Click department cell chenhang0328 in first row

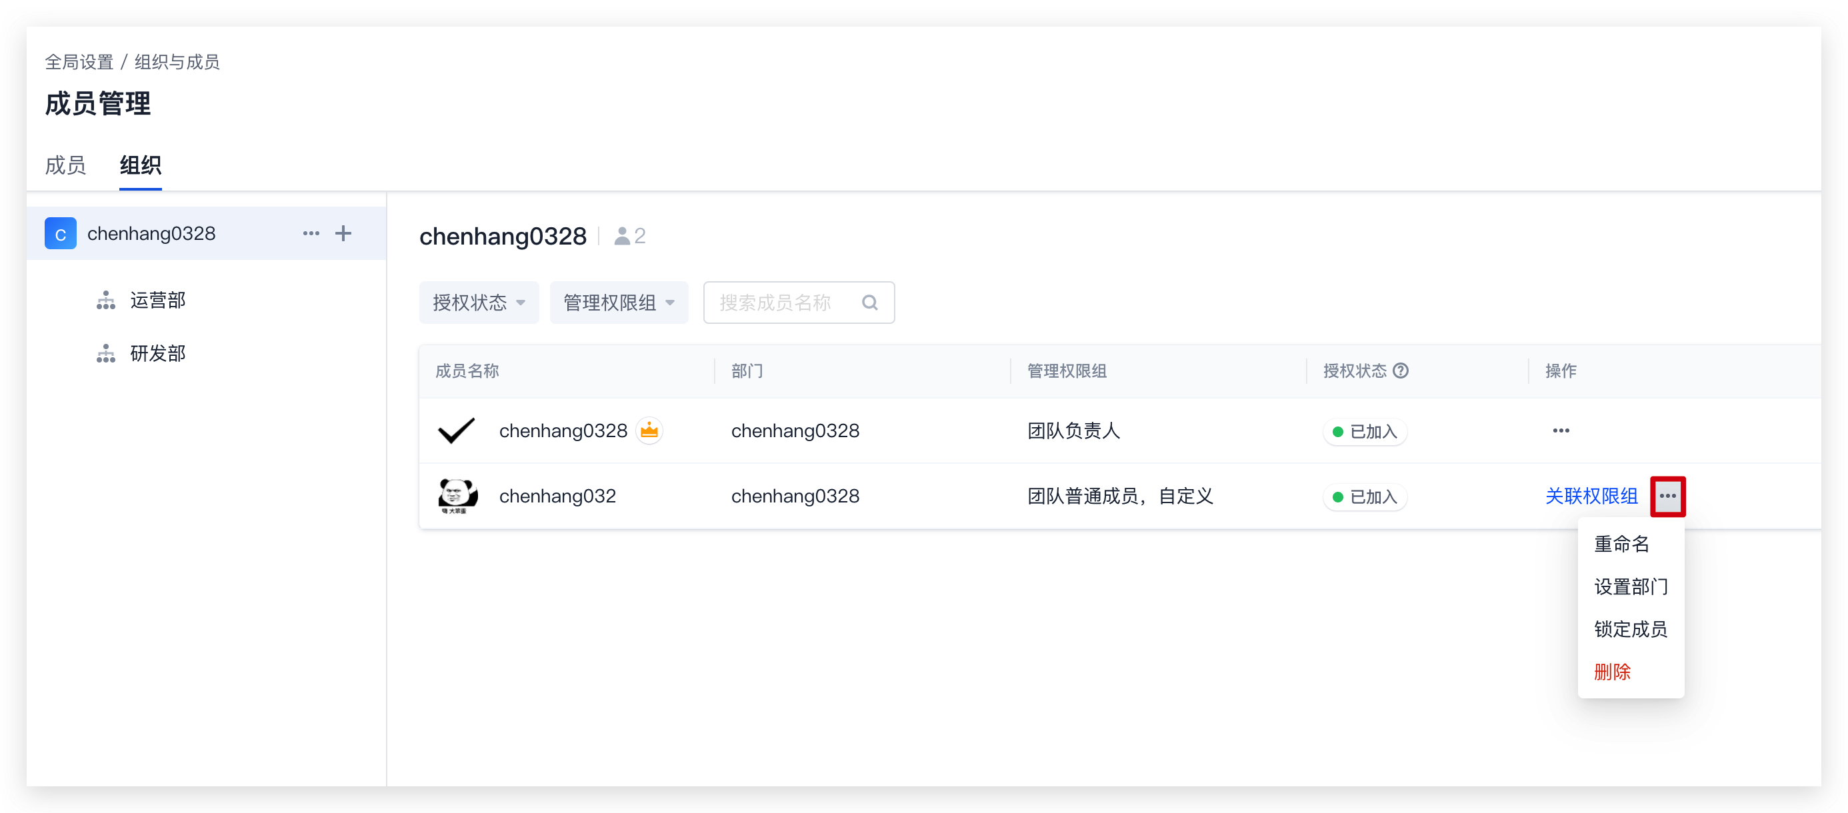tap(795, 430)
